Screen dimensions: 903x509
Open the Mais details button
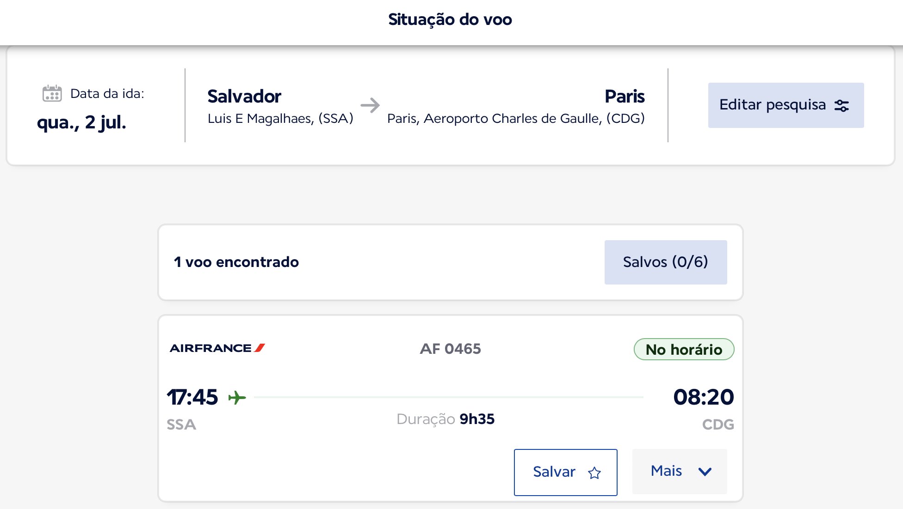(x=680, y=472)
